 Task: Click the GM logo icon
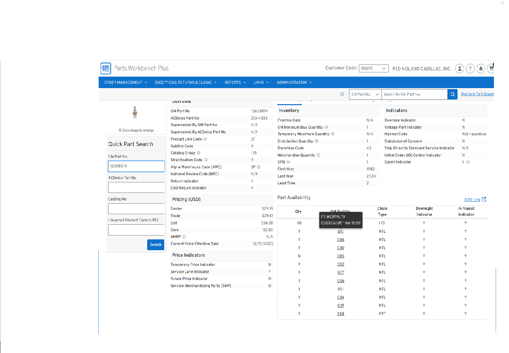pos(106,68)
